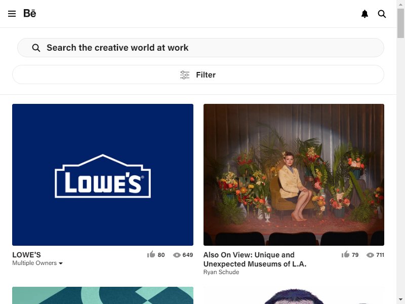Click the filter sliders icon

(x=185, y=74)
